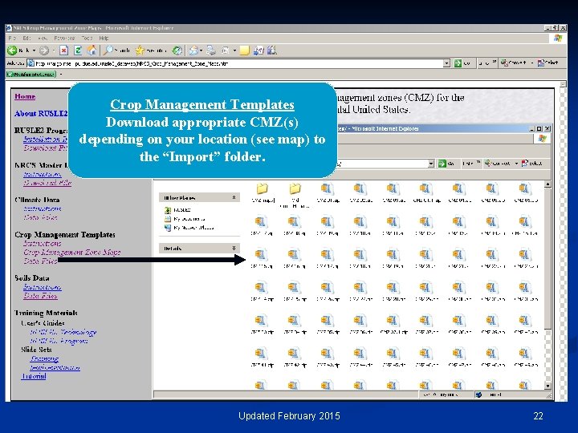The height and width of the screenshot is (433, 578).
Task: Open RUSLE2 under Other Places
Action: click(x=177, y=210)
